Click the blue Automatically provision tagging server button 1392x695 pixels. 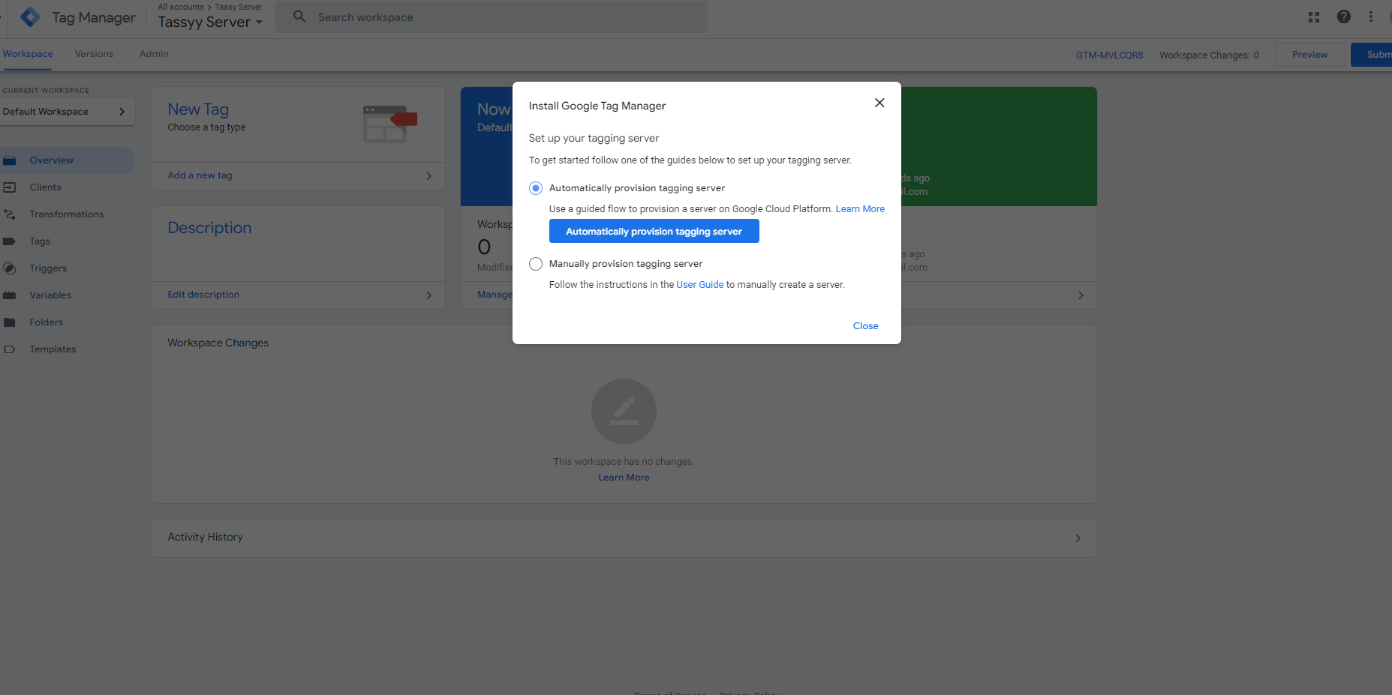(x=654, y=231)
